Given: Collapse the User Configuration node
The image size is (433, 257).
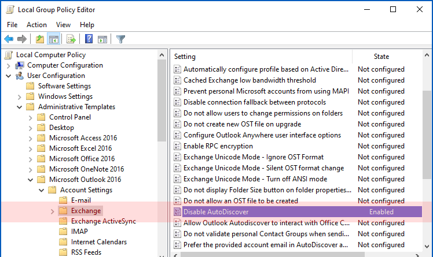Looking at the screenshot, I should 8,76.
